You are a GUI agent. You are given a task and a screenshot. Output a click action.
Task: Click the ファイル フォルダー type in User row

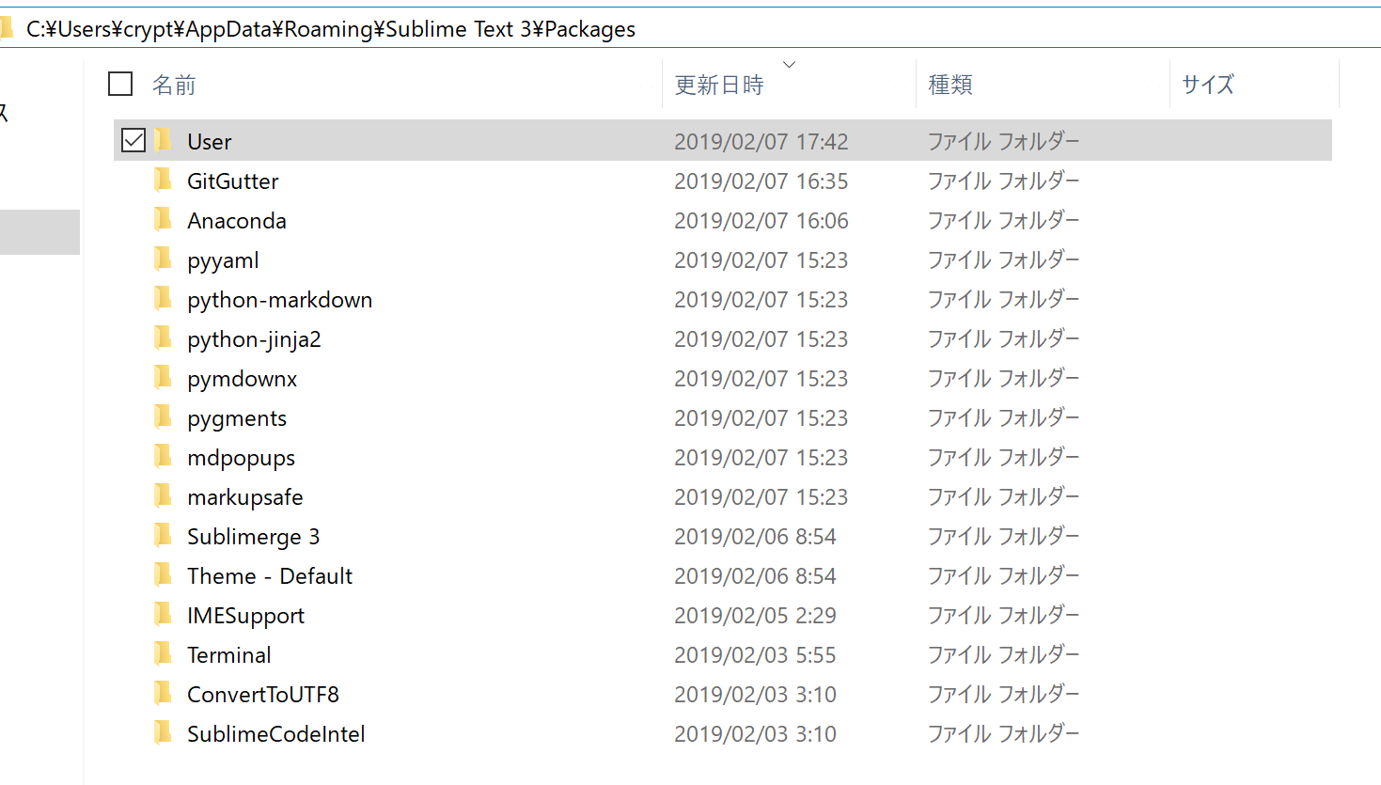point(1004,141)
